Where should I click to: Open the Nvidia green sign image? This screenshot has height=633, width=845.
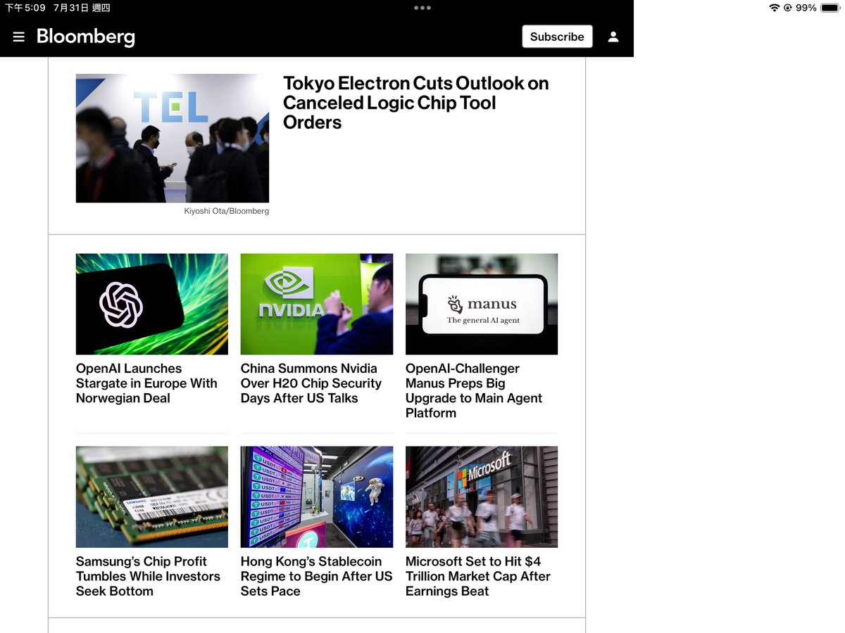point(317,304)
